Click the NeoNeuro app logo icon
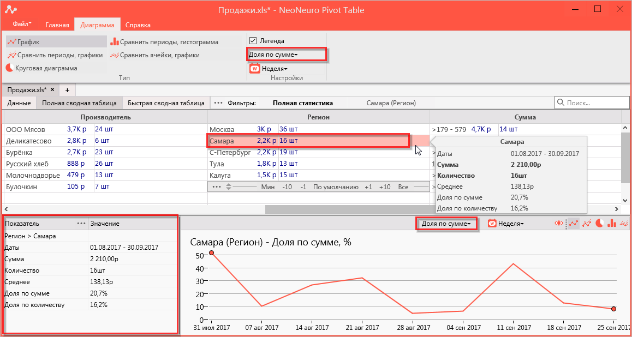Viewport: 632px width, 337px height. 11,10
